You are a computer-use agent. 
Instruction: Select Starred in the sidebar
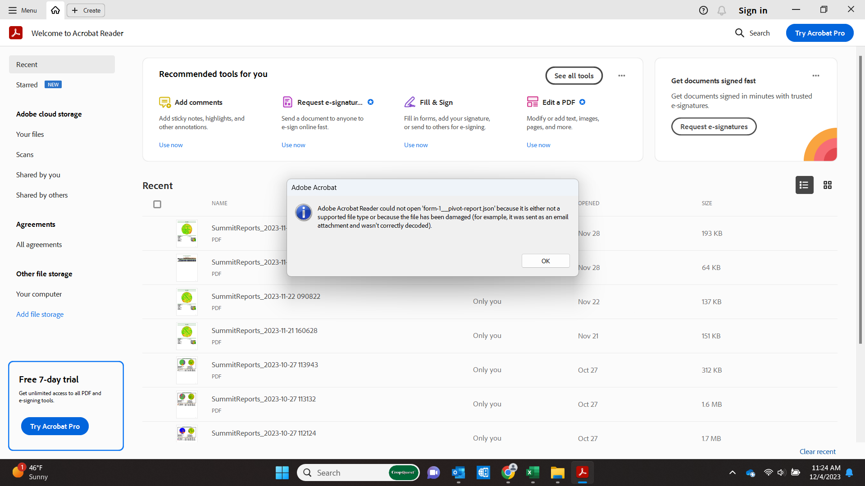tap(27, 85)
